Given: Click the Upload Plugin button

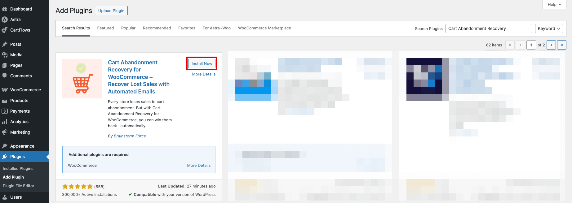Looking at the screenshot, I should click(x=111, y=11).
